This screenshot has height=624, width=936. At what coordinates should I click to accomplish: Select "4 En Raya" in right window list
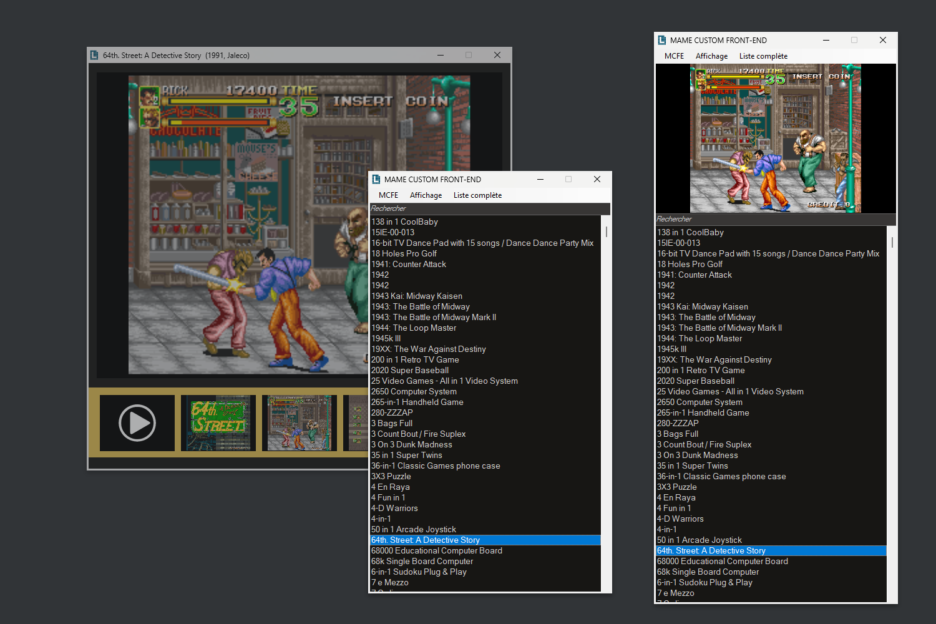[x=771, y=497]
